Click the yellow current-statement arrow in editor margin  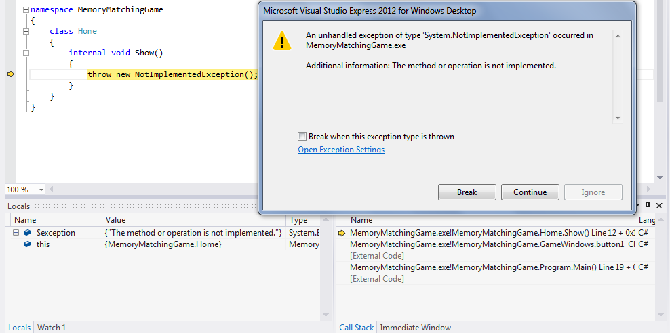(x=10, y=74)
